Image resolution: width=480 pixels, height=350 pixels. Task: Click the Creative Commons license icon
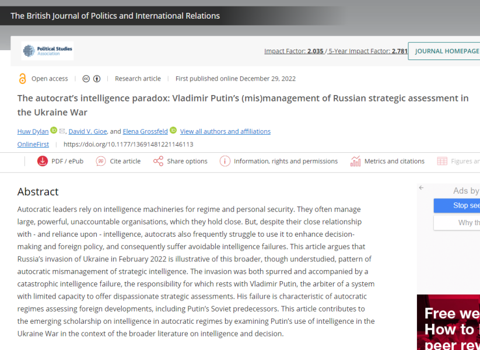point(86,79)
